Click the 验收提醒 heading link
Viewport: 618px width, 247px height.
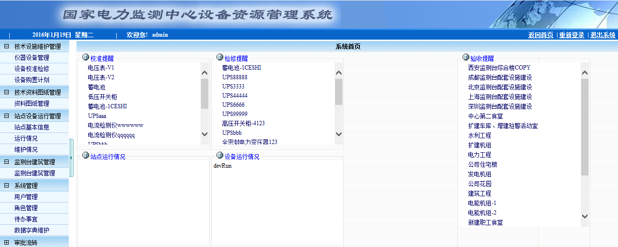click(482, 58)
